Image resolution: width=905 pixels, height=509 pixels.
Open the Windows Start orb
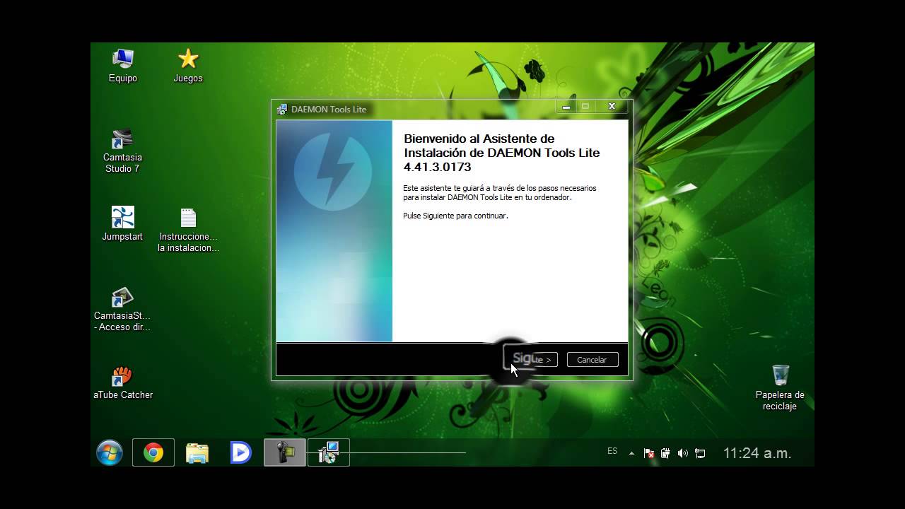(x=110, y=452)
